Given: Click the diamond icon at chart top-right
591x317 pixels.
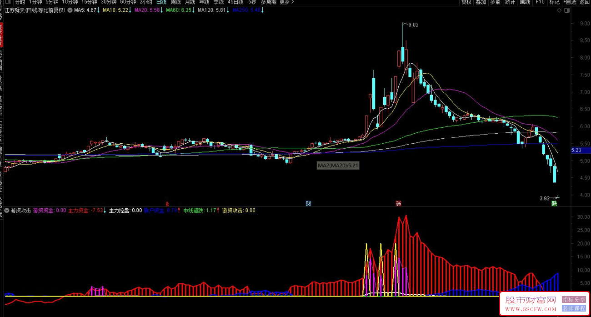Looking at the screenshot, I should click(559, 10).
